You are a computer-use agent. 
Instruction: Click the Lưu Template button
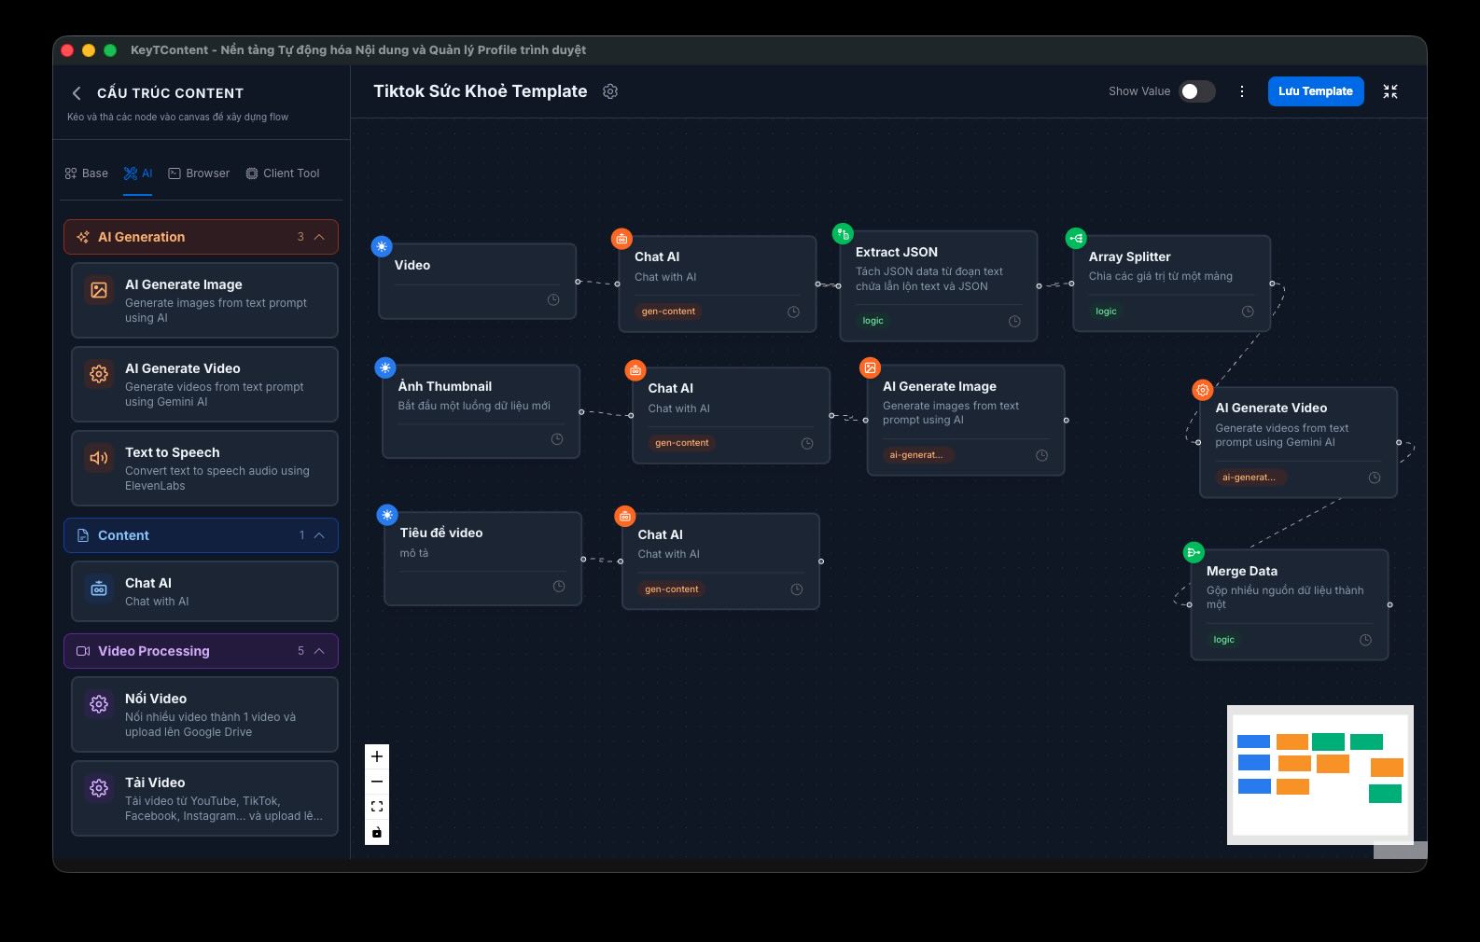1315,91
